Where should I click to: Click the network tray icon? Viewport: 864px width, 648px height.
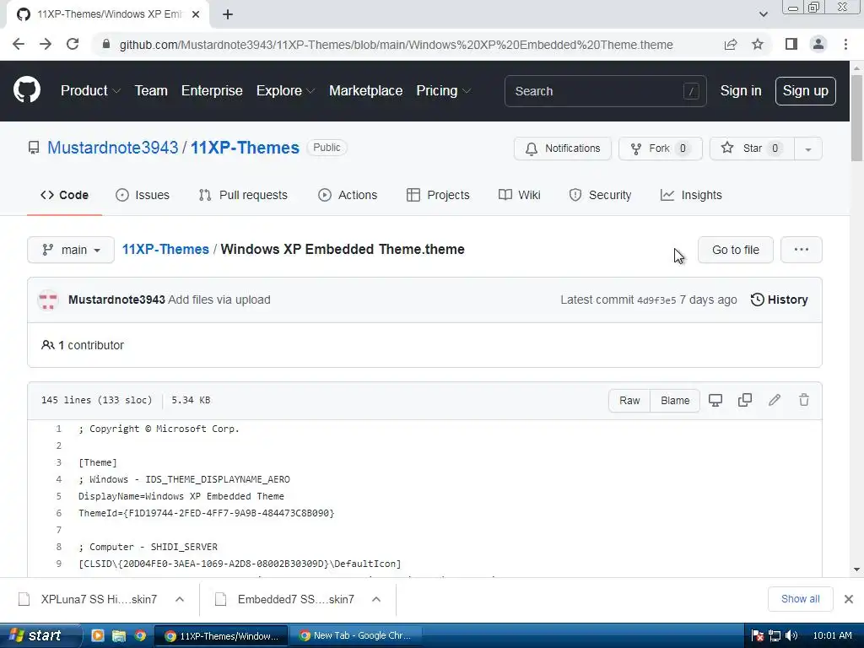pyautogui.click(x=775, y=635)
